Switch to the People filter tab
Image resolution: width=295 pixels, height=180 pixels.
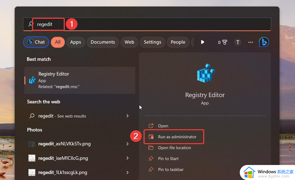coord(178,42)
